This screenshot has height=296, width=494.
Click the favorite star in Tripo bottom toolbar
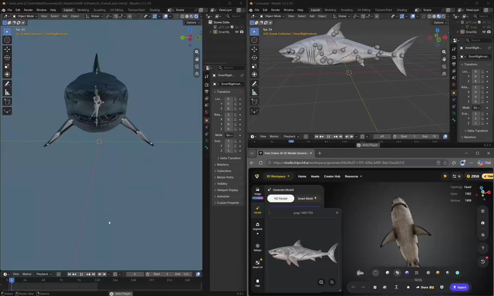408,287
